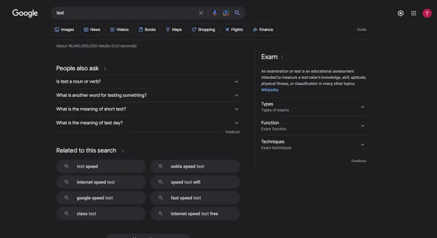Open the Google apps grid icon

click(x=414, y=13)
